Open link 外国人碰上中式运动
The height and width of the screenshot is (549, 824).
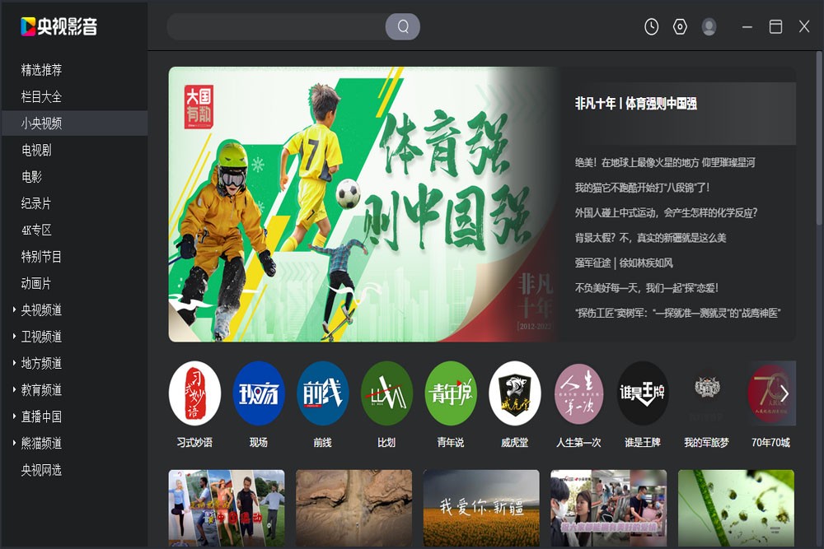(x=666, y=212)
